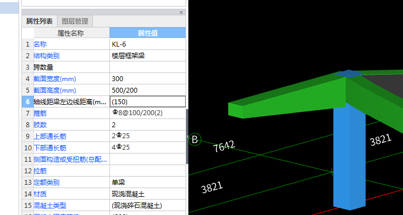Click the 下部通长筋 property label
This screenshot has height=215, width=403.
click(50, 148)
